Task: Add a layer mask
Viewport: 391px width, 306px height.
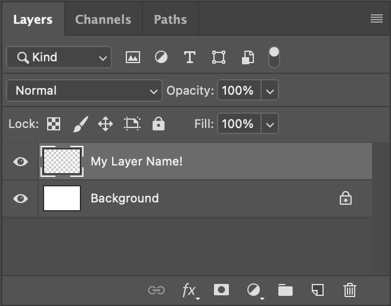Action: (x=222, y=290)
